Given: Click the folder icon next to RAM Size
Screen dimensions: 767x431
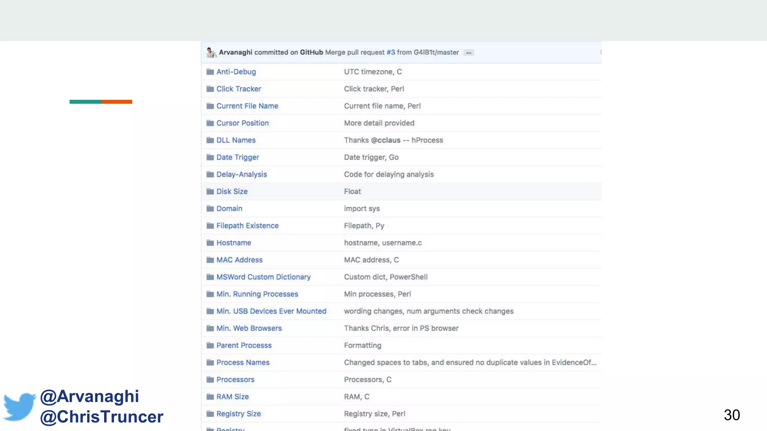Looking at the screenshot, I should [x=210, y=397].
